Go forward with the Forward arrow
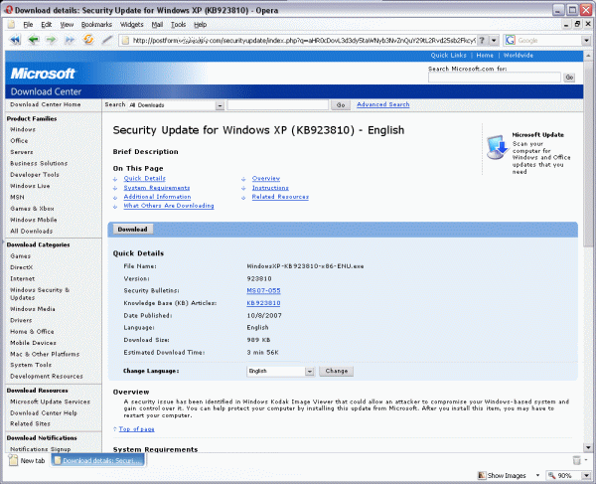The height and width of the screenshot is (484, 596). (51, 40)
